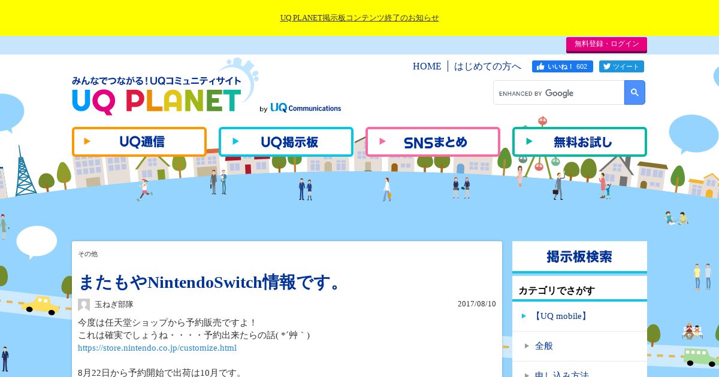
Task: Click the teal arrow in 無料お試し button
Action: coord(529,142)
